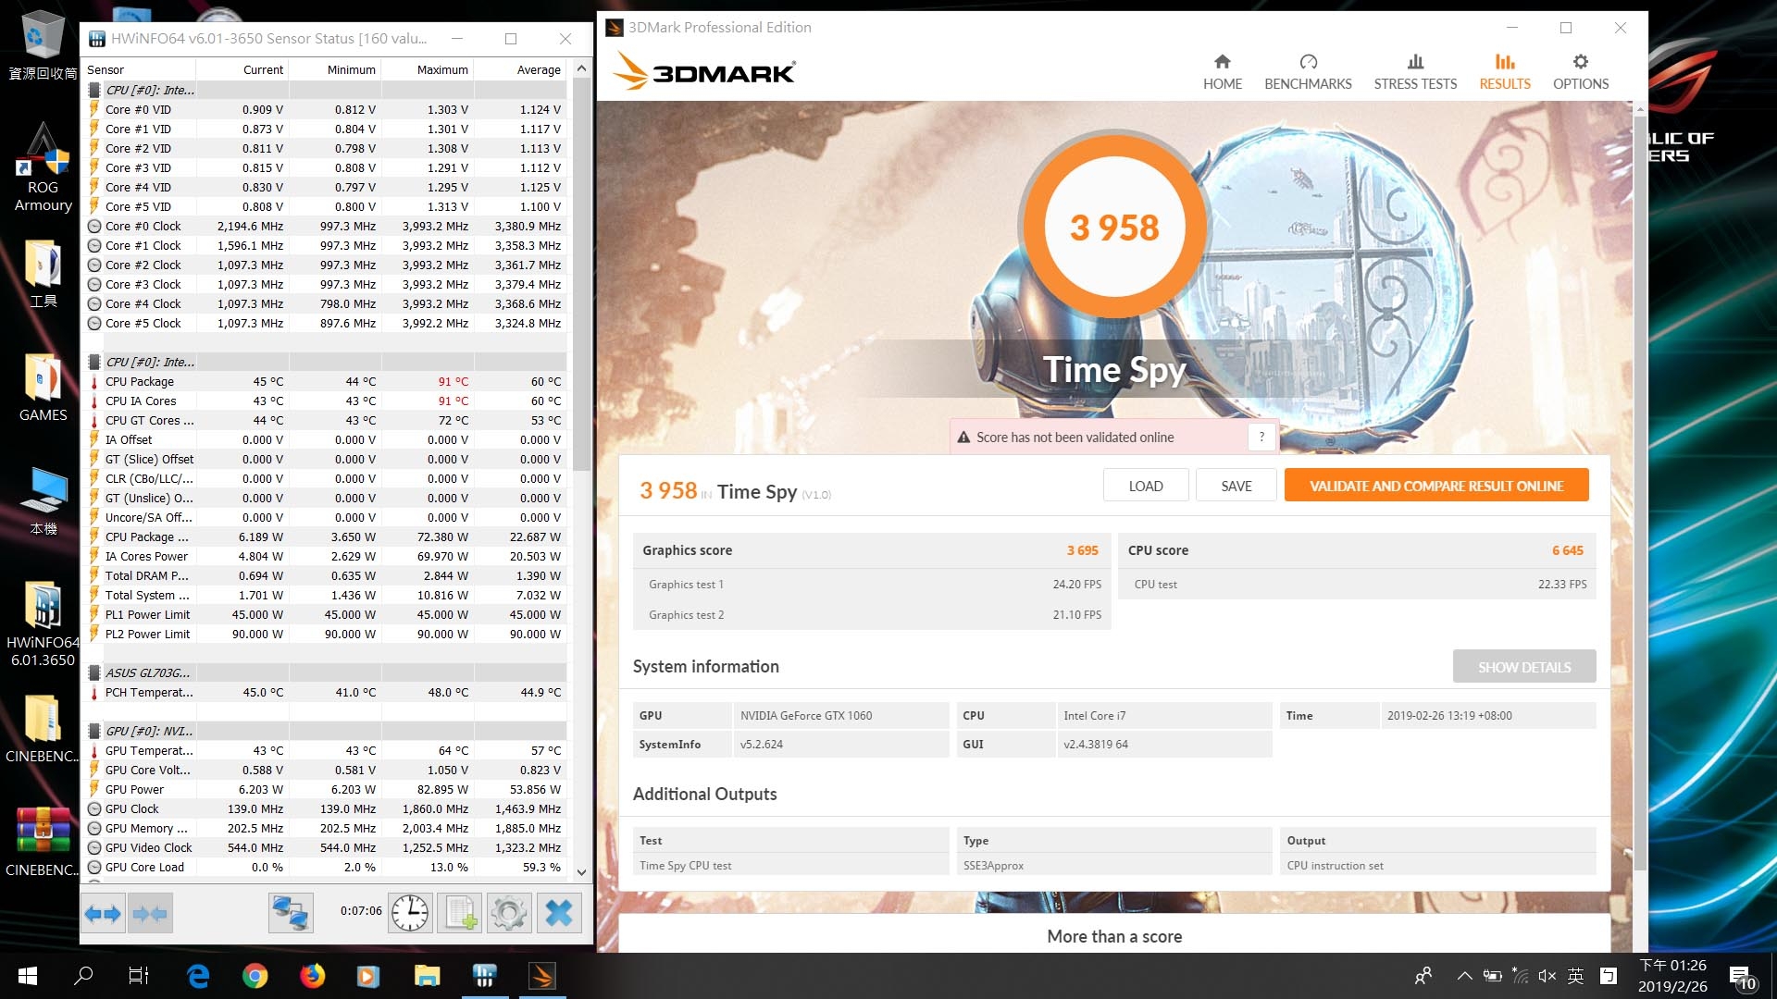Open the CINEBENCH WinRAR archive icon
This screenshot has height=999, width=1777.
[x=43, y=842]
